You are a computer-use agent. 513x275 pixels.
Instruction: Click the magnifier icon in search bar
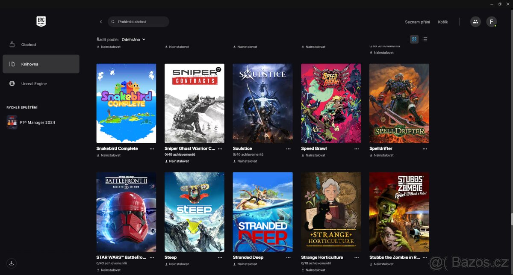pos(113,21)
